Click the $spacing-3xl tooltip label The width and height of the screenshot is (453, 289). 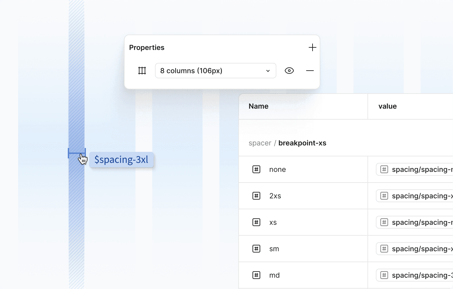[121, 160]
